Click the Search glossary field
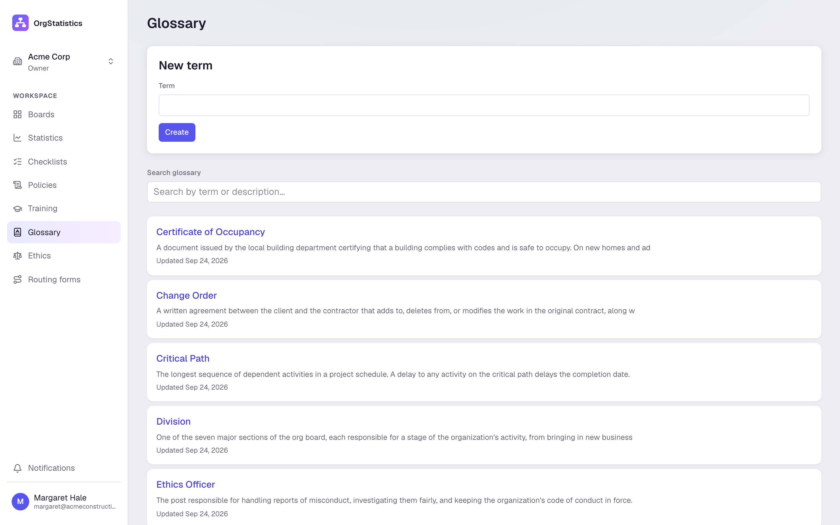 click(x=484, y=192)
